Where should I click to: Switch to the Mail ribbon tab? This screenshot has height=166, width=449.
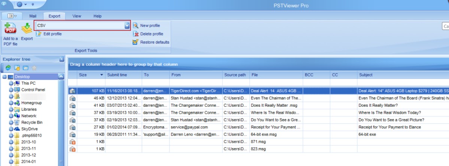[33, 16]
